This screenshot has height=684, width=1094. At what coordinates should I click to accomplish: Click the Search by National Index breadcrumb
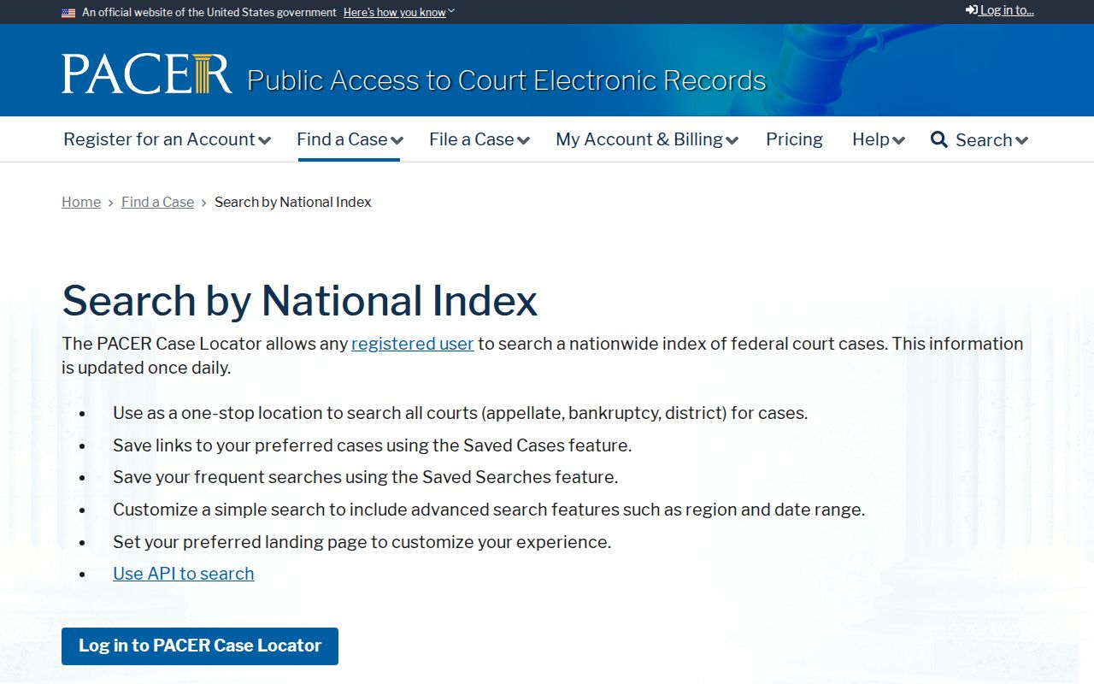click(x=293, y=202)
